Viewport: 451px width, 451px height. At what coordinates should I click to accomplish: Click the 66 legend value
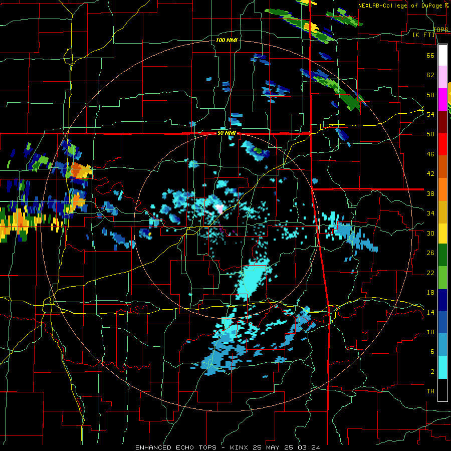pos(430,55)
